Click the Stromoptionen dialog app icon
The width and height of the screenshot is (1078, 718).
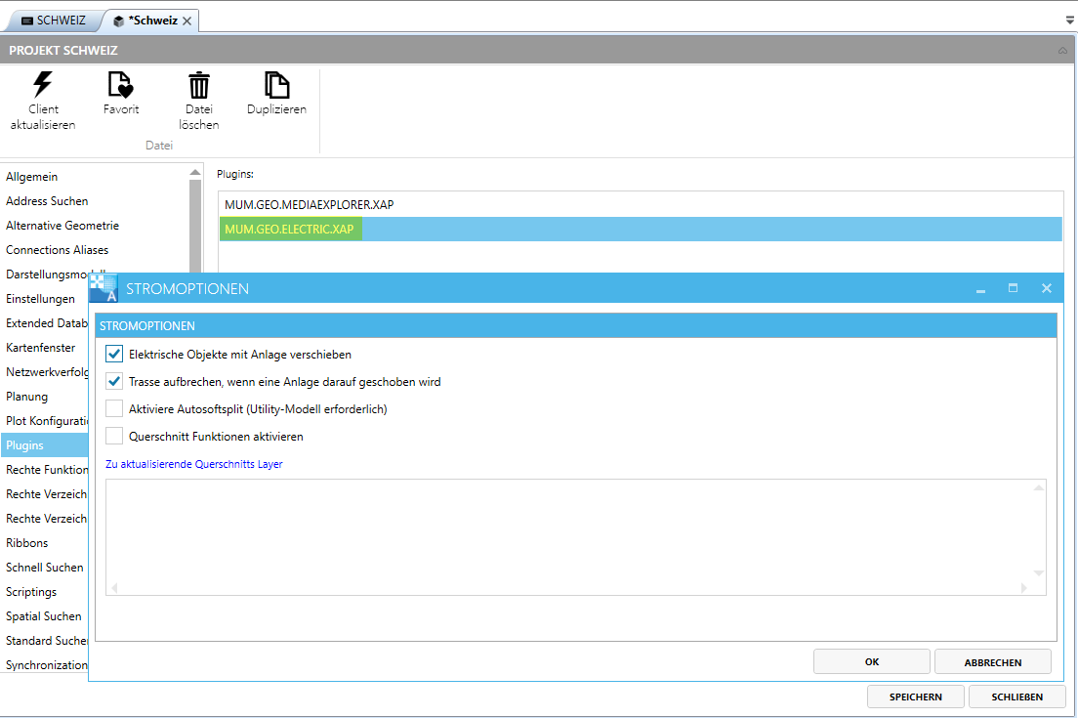pos(104,287)
